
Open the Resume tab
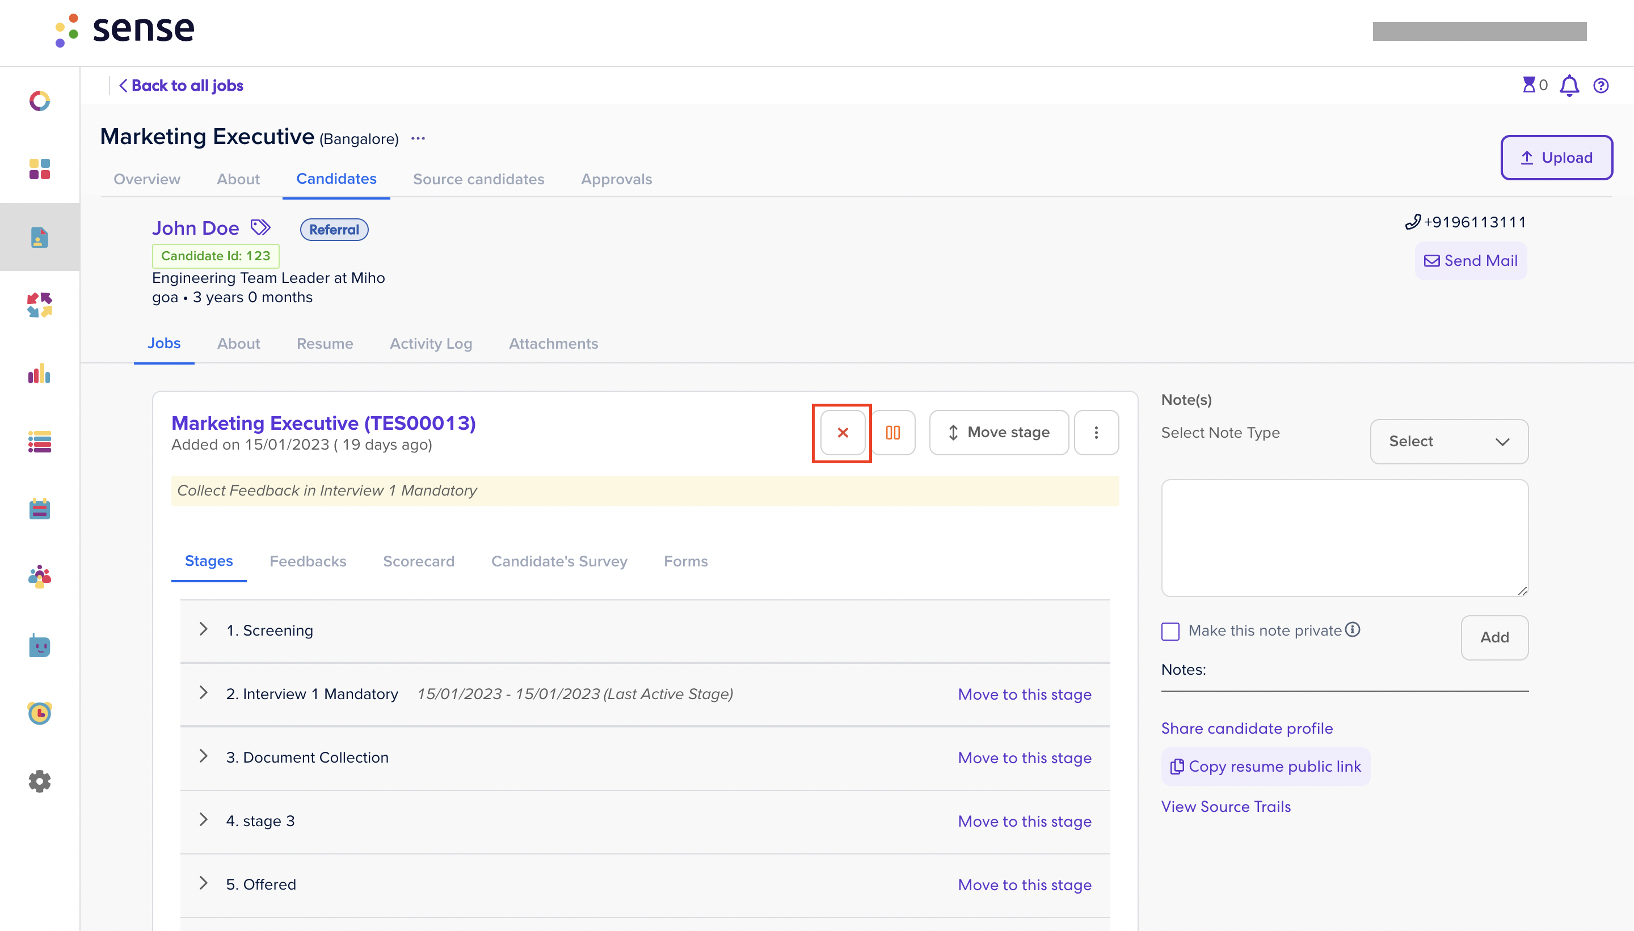[x=325, y=344]
